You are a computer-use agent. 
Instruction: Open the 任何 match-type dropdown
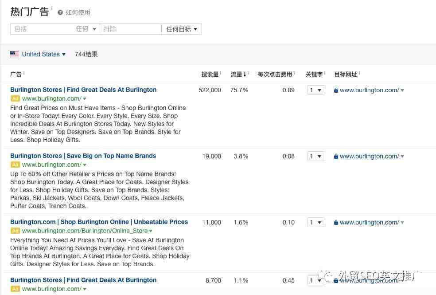coord(86,29)
